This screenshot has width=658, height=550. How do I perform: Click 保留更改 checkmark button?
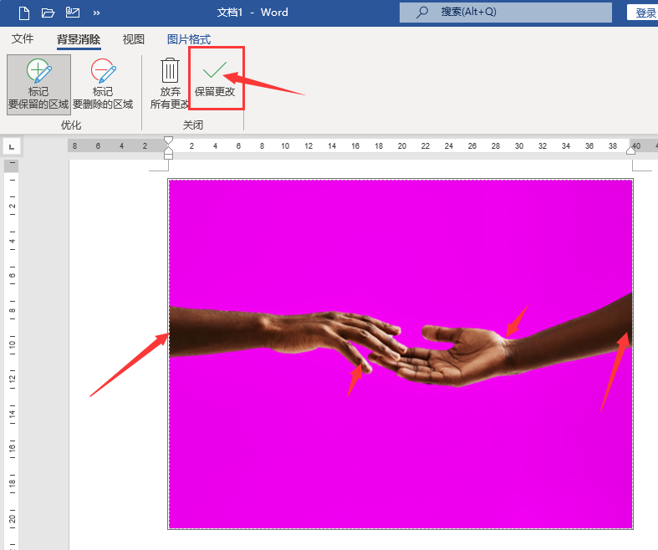tap(215, 79)
